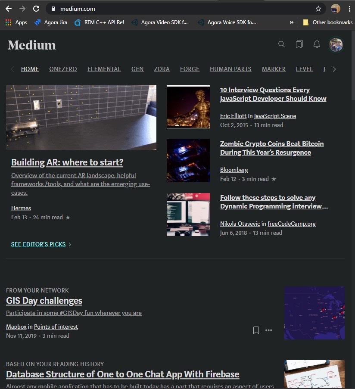This screenshot has width=355, height=389.
Task: Open author Hermes profile
Action: click(21, 208)
